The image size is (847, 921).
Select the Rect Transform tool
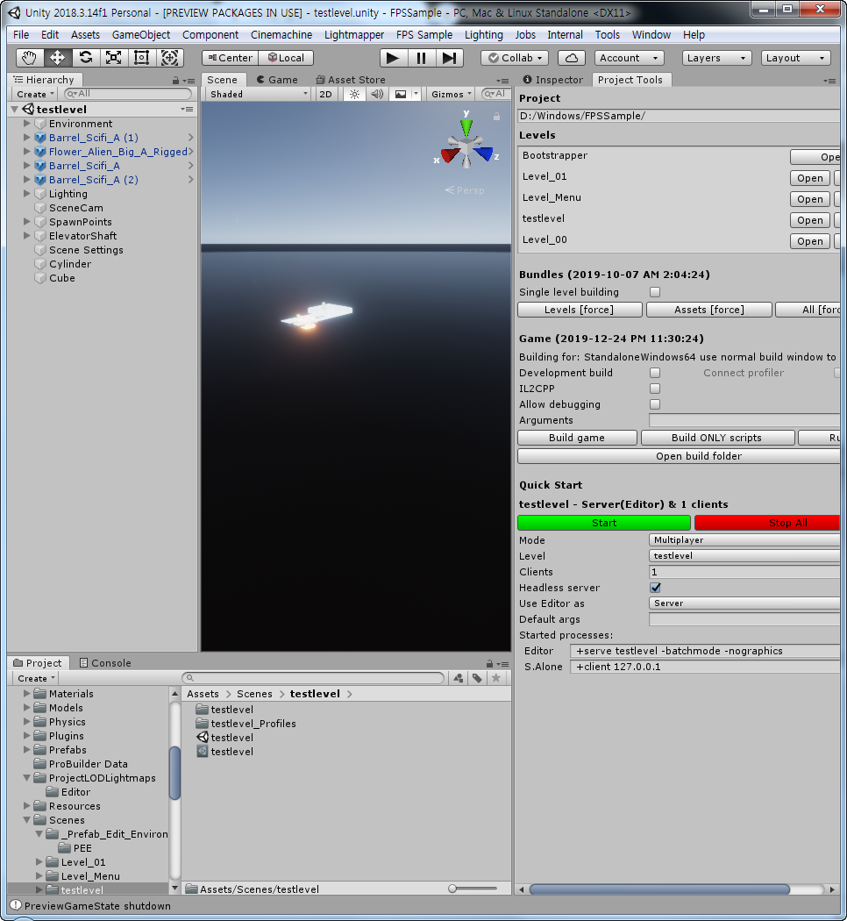(x=141, y=58)
